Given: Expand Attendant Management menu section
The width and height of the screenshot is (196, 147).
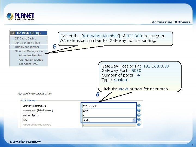Looking at the screenshot, I should pyautogui.click(x=29, y=51).
